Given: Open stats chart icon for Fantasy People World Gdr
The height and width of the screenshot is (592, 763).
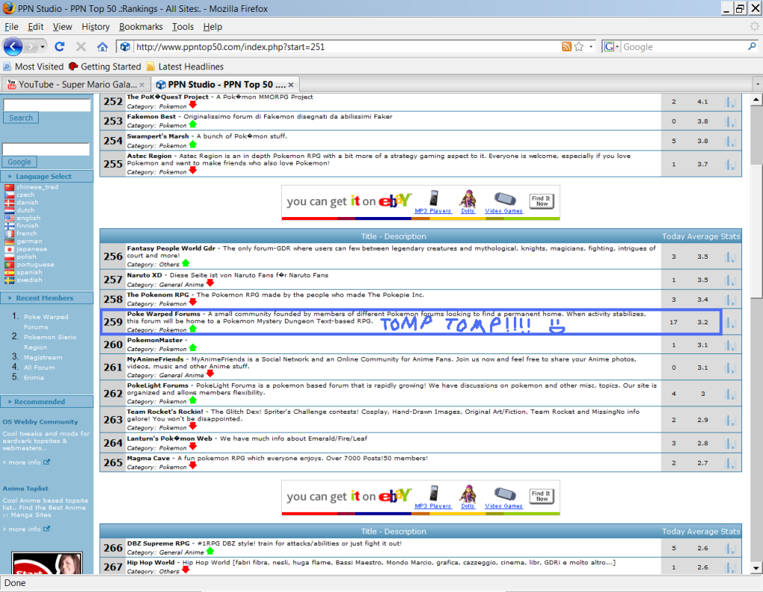Looking at the screenshot, I should tap(731, 256).
